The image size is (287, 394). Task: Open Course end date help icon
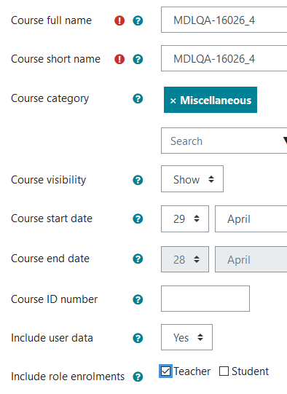pos(138,259)
